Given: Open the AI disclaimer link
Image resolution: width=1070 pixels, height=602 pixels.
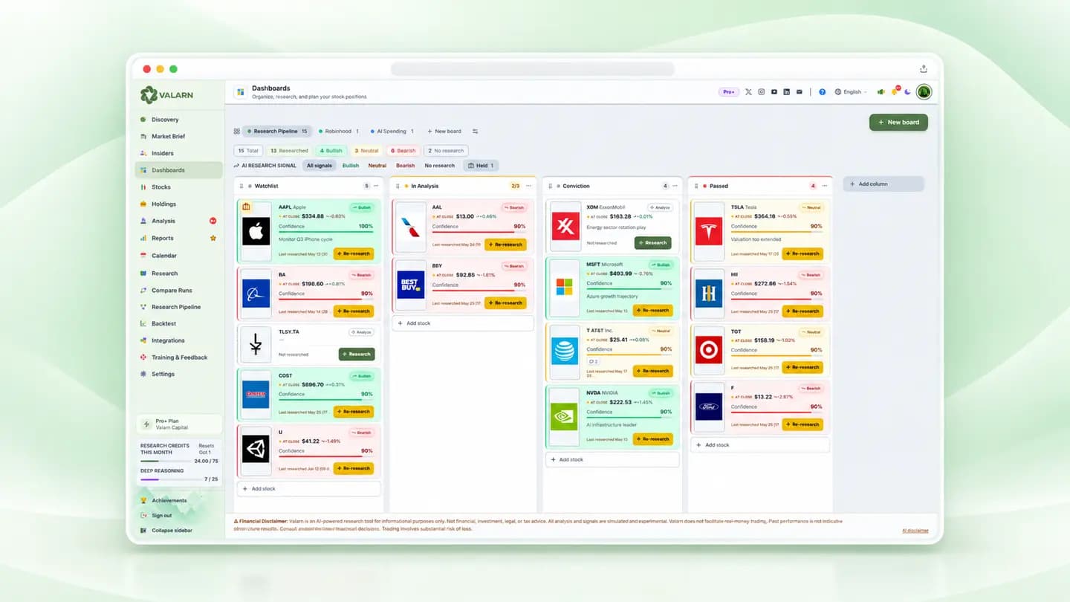Looking at the screenshot, I should [915, 531].
